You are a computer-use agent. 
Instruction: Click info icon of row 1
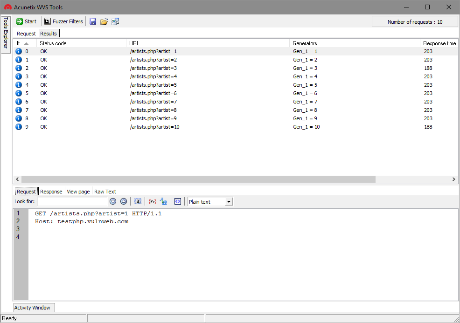point(19,60)
